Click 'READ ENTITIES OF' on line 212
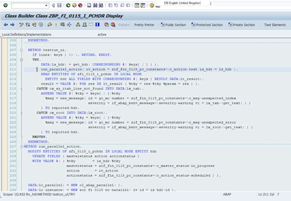 [x=58, y=74]
